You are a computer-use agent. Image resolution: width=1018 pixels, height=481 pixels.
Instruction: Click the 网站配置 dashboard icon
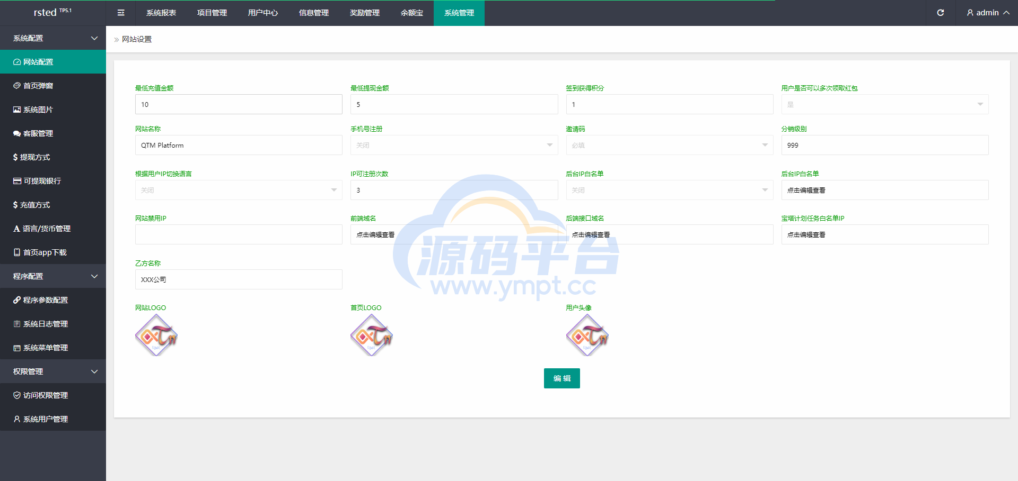point(17,62)
